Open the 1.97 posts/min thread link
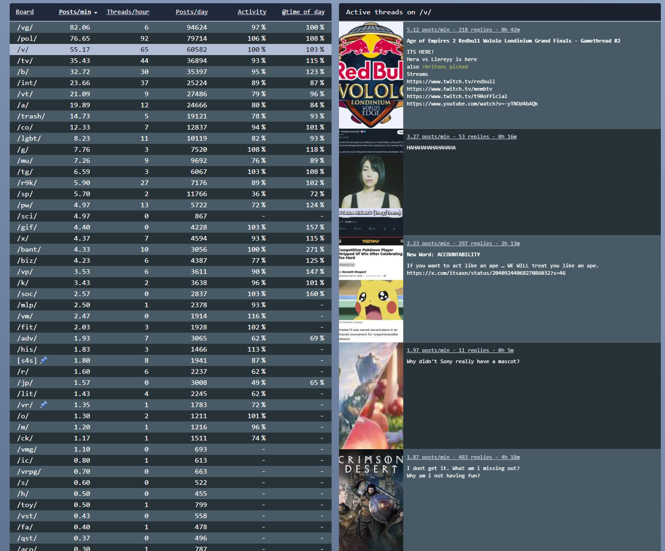The image size is (665, 551). point(460,350)
